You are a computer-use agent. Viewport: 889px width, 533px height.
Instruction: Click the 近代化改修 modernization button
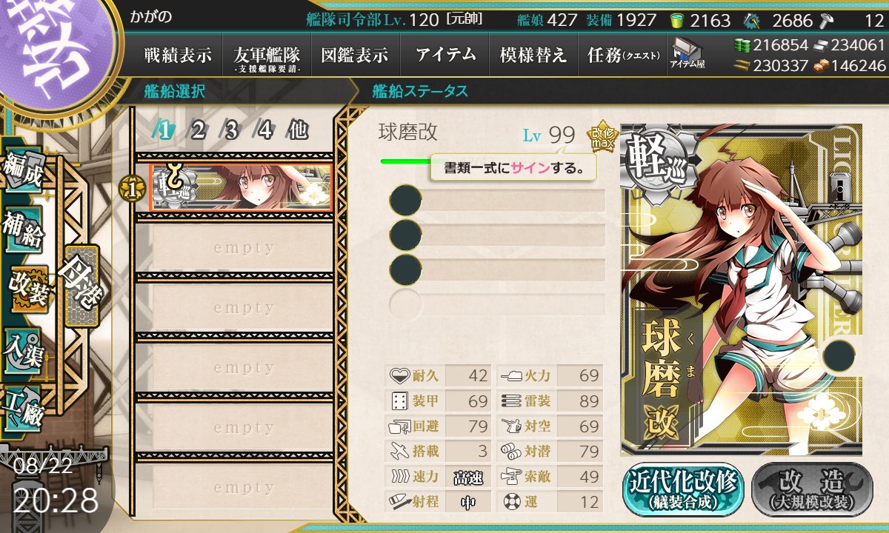tap(683, 489)
